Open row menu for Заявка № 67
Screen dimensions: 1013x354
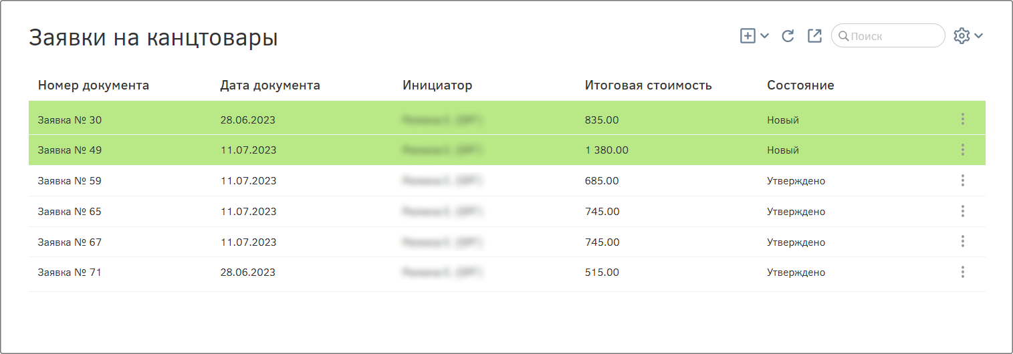click(963, 241)
